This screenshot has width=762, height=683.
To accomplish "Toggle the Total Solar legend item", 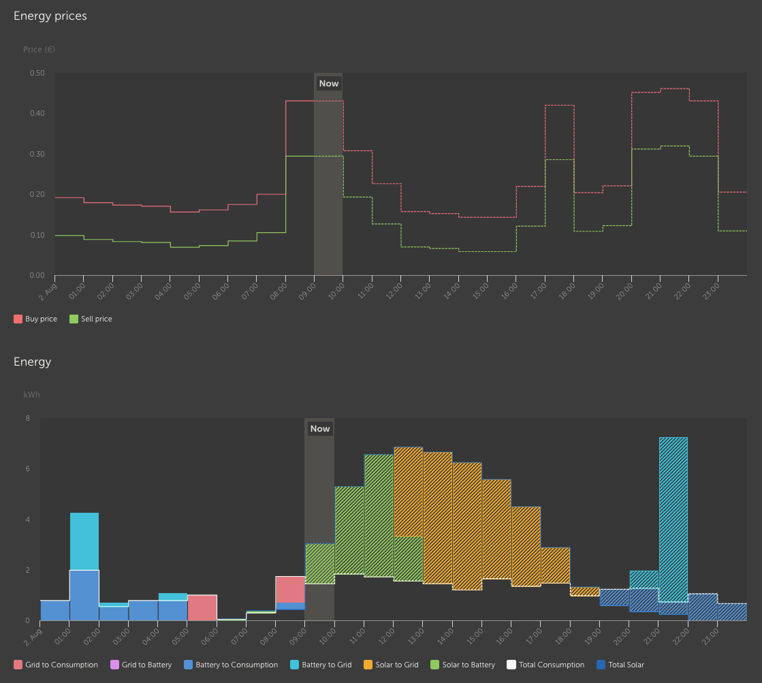I will (x=620, y=665).
